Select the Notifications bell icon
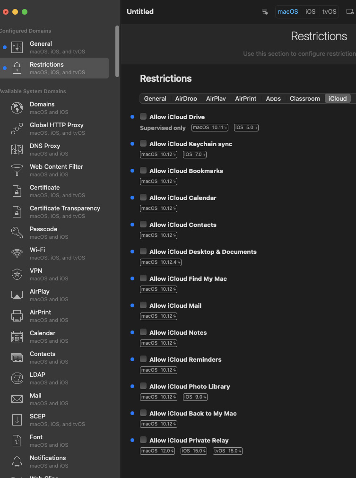This screenshot has height=478, width=356. coord(17,461)
